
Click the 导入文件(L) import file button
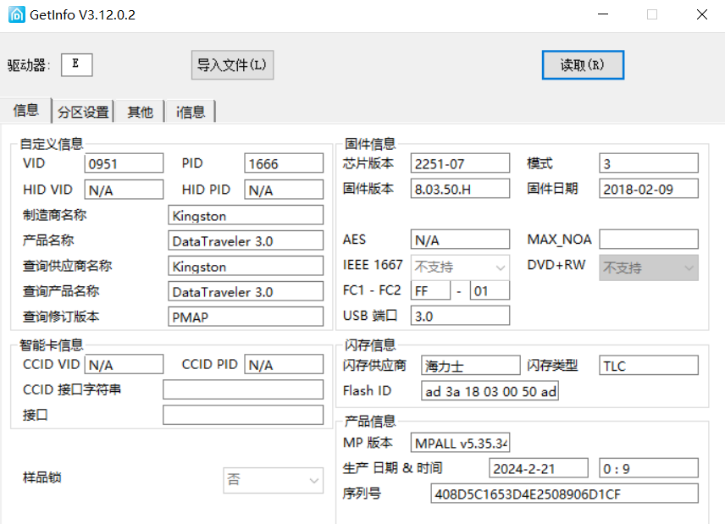click(232, 64)
